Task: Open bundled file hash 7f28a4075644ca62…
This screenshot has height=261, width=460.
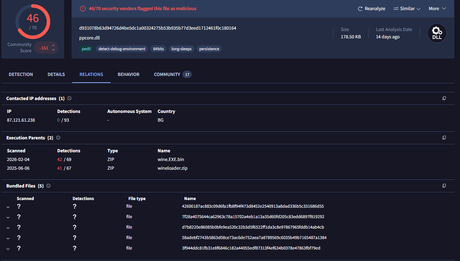Action: tap(253, 217)
